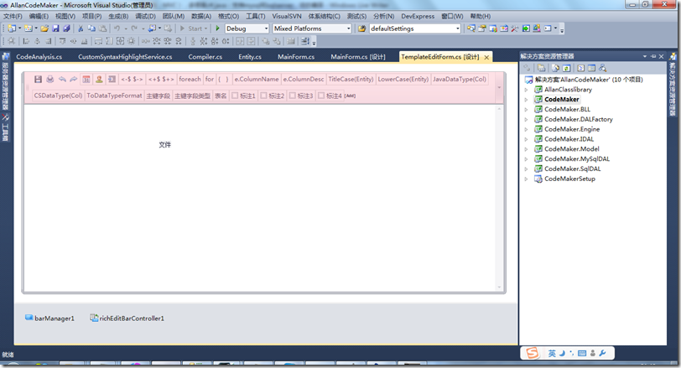Check the 标注2 checkbox
The height and width of the screenshot is (368, 681).
tap(263, 96)
